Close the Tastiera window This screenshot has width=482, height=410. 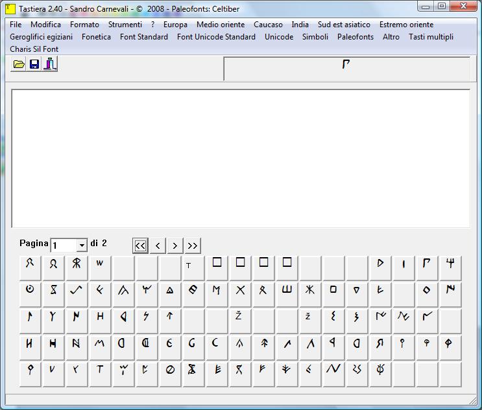[x=464, y=6]
